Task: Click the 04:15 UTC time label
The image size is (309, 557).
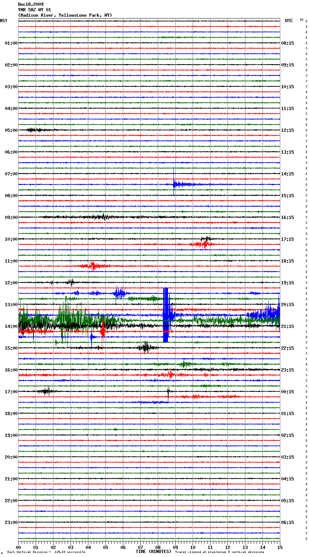Action: [x=288, y=479]
